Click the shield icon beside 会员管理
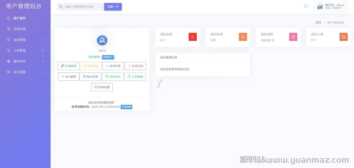This screenshot has width=354, height=168. (x=9, y=40)
